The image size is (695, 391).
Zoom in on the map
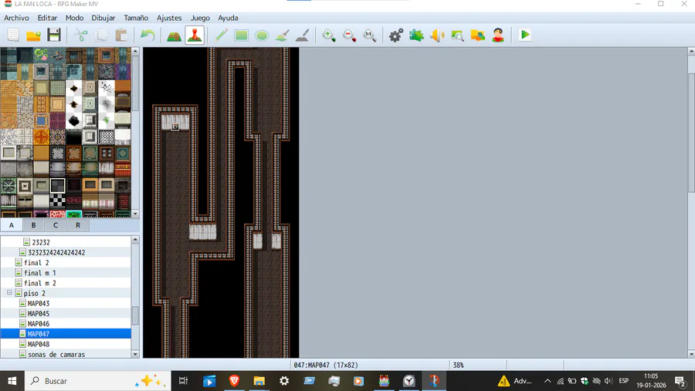pos(328,35)
